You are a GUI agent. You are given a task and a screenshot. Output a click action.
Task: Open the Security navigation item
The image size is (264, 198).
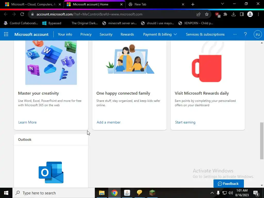tap(106, 34)
